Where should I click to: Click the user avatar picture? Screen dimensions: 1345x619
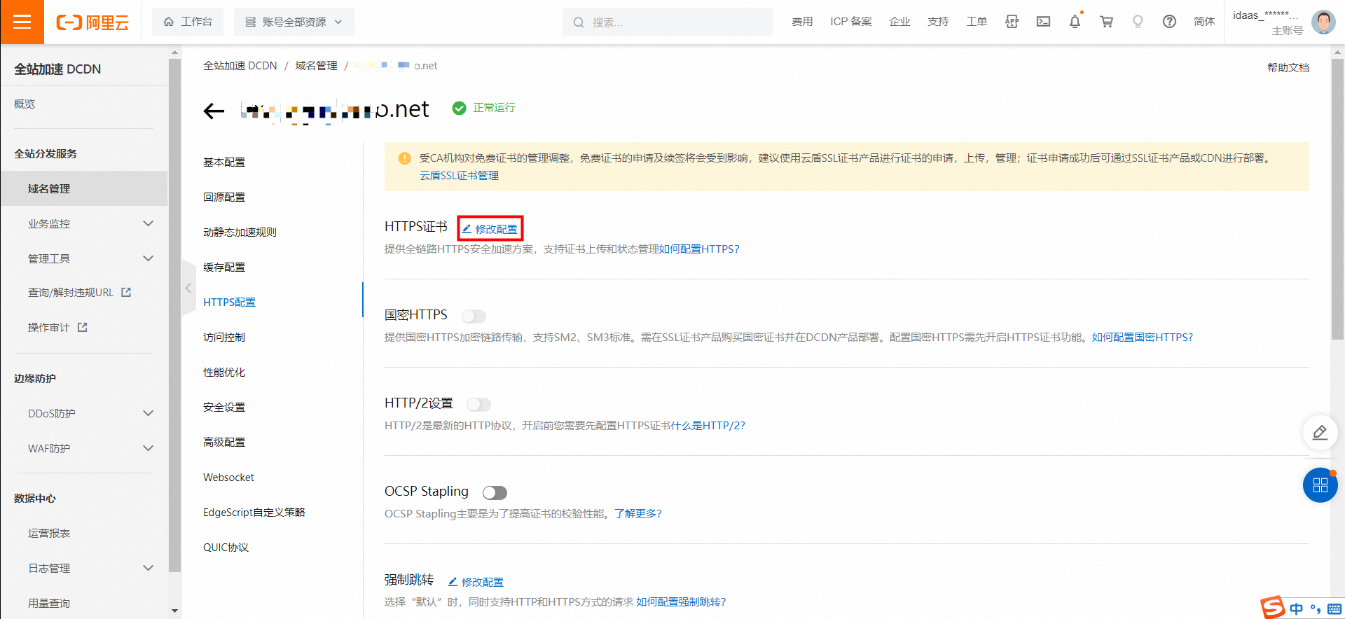click(1323, 22)
